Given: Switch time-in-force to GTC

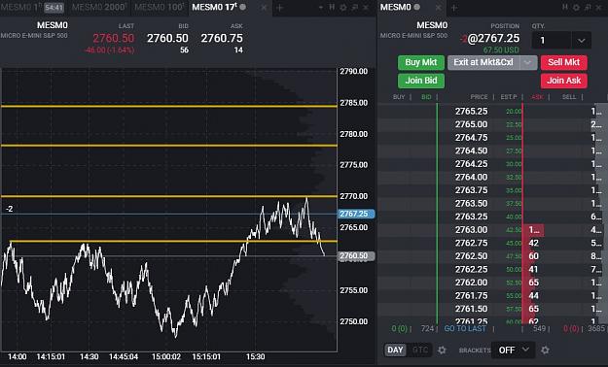Looking at the screenshot, I should click(x=419, y=350).
